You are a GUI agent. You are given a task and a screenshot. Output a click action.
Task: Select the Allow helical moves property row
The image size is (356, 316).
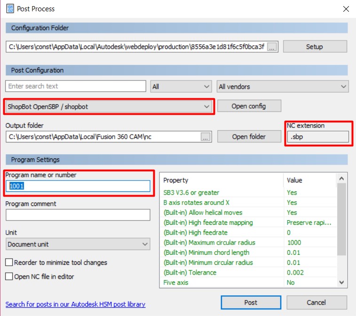249,213
